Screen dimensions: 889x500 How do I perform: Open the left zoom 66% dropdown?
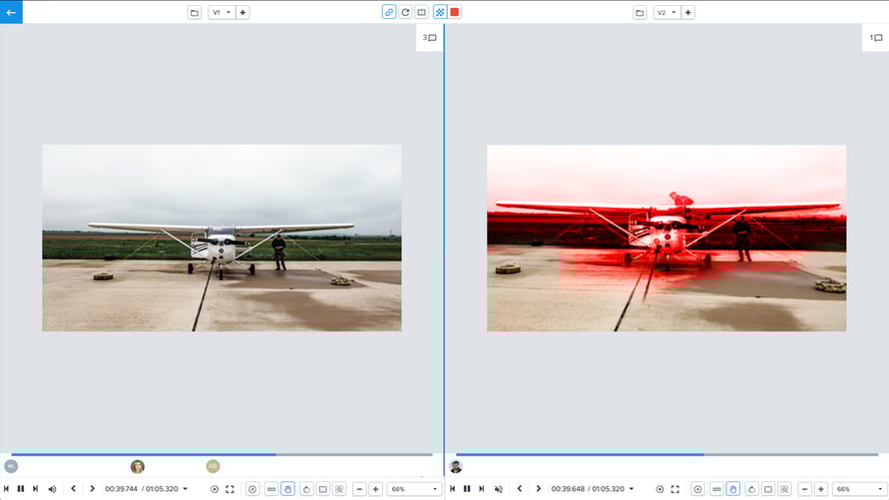[x=414, y=489]
